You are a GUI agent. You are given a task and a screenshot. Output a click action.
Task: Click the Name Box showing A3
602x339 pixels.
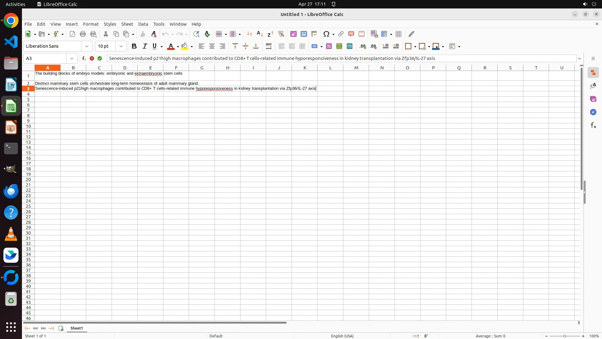click(x=45, y=58)
